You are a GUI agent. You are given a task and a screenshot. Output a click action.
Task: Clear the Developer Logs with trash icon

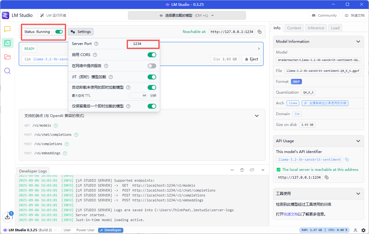coord(242,170)
